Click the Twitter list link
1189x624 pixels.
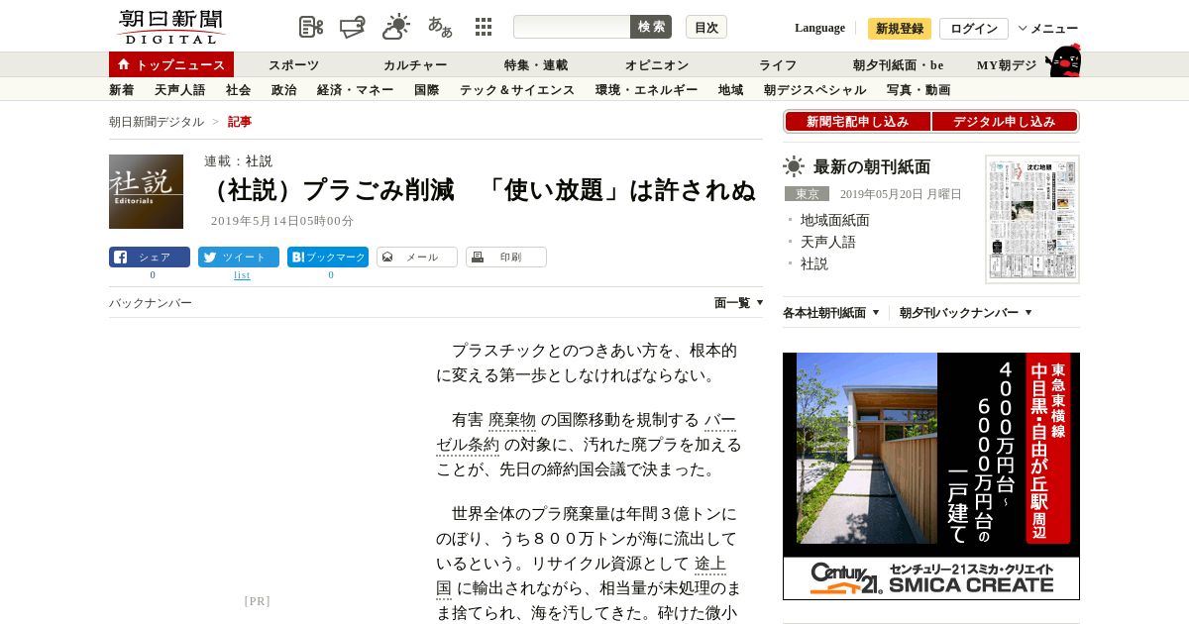pos(242,275)
